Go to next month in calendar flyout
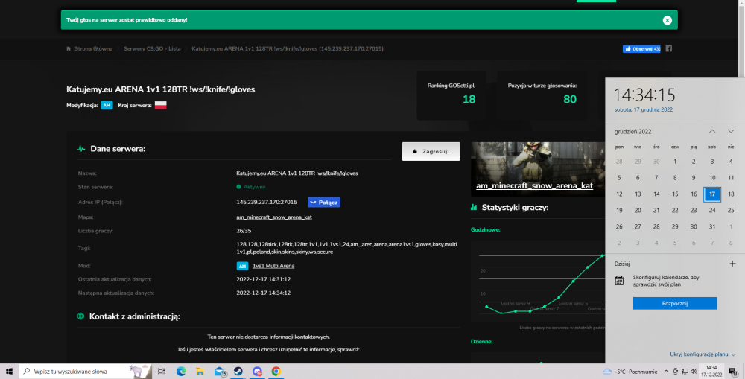Image resolution: width=745 pixels, height=379 pixels. 731,131
